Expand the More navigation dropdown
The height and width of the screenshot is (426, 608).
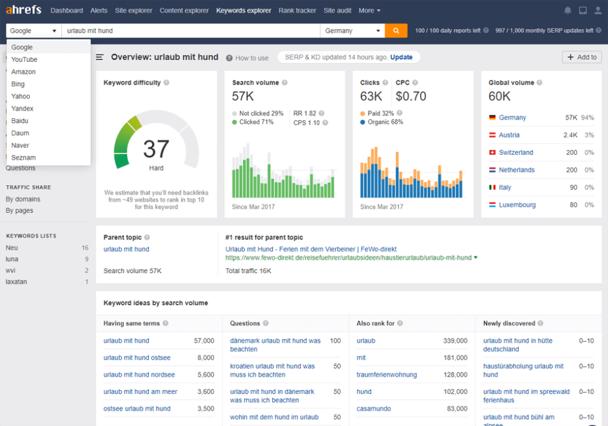point(369,11)
